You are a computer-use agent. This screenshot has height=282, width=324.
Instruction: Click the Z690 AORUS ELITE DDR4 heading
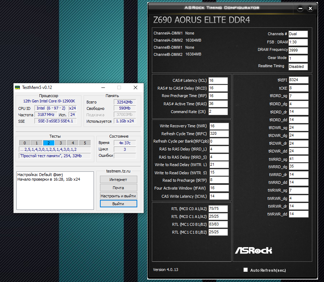(x=201, y=20)
